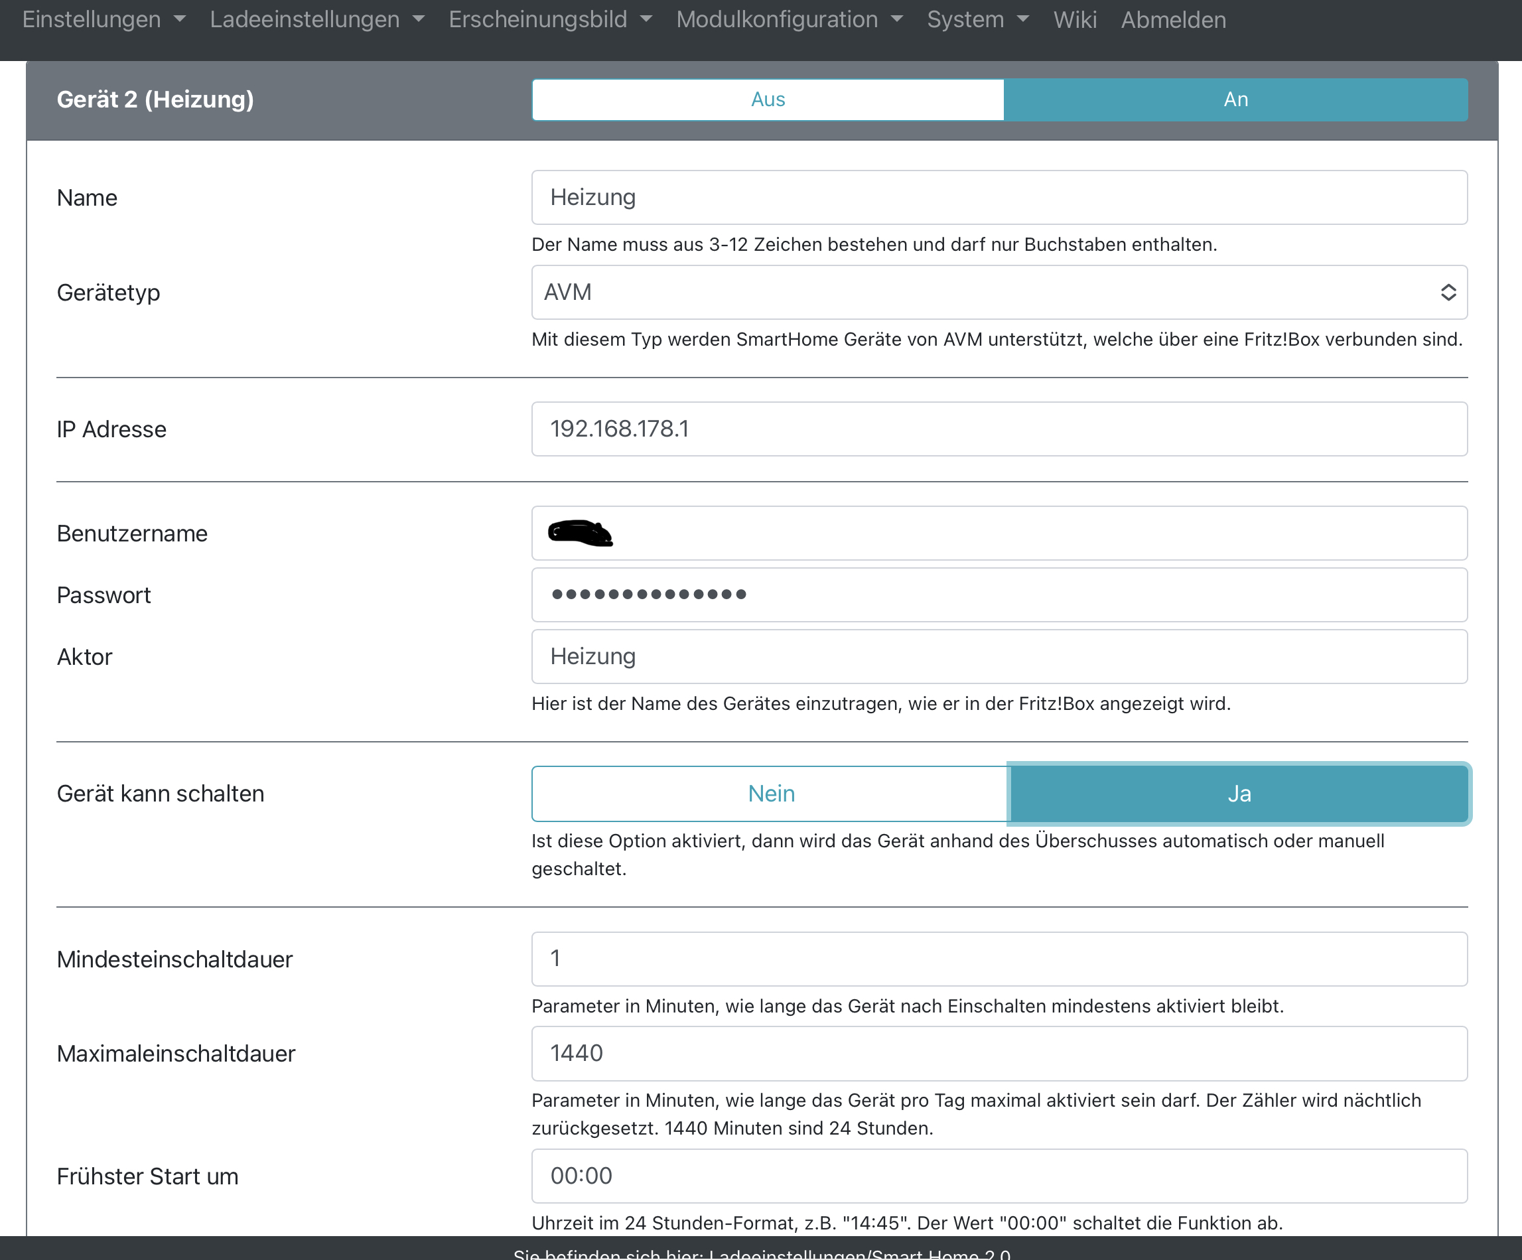The height and width of the screenshot is (1260, 1522).
Task: Open the Einstellungen dropdown menu
Action: pyautogui.click(x=104, y=20)
